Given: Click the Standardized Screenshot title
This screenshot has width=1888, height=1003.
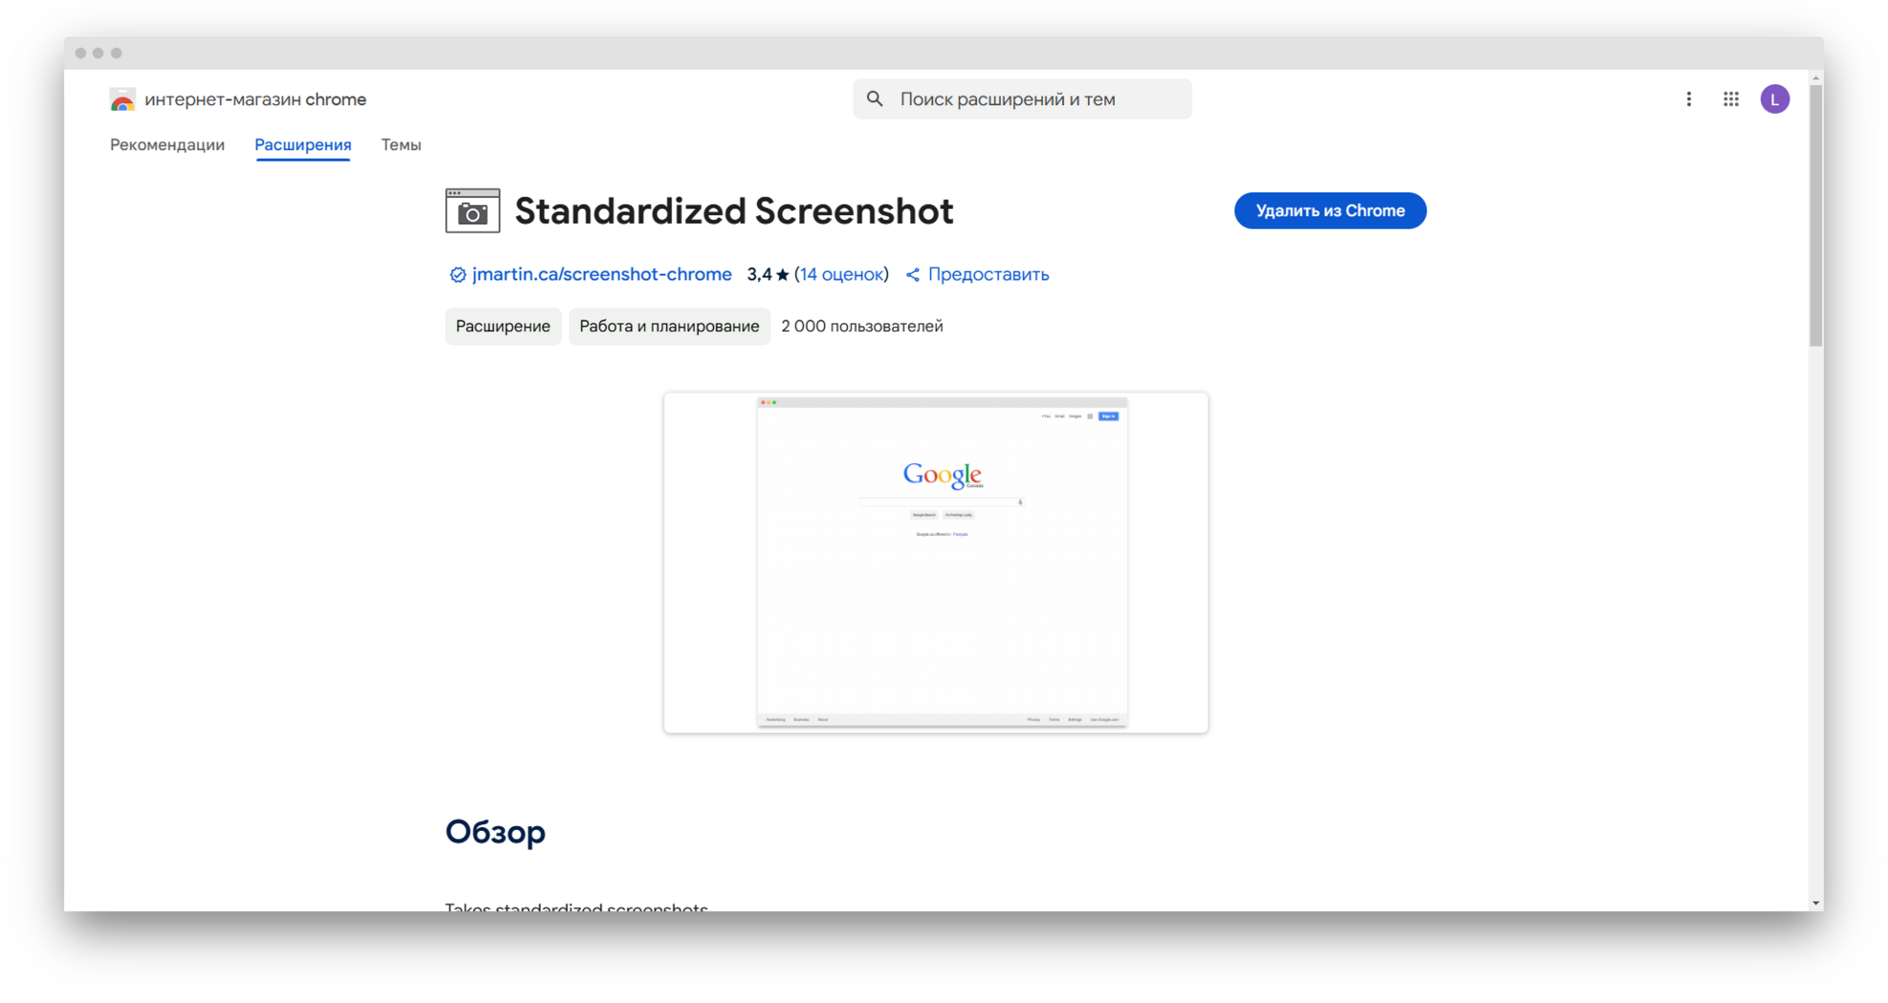Looking at the screenshot, I should click(734, 211).
